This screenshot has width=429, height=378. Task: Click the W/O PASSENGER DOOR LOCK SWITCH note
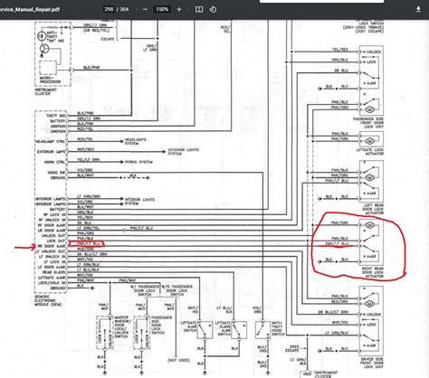[x=176, y=290]
